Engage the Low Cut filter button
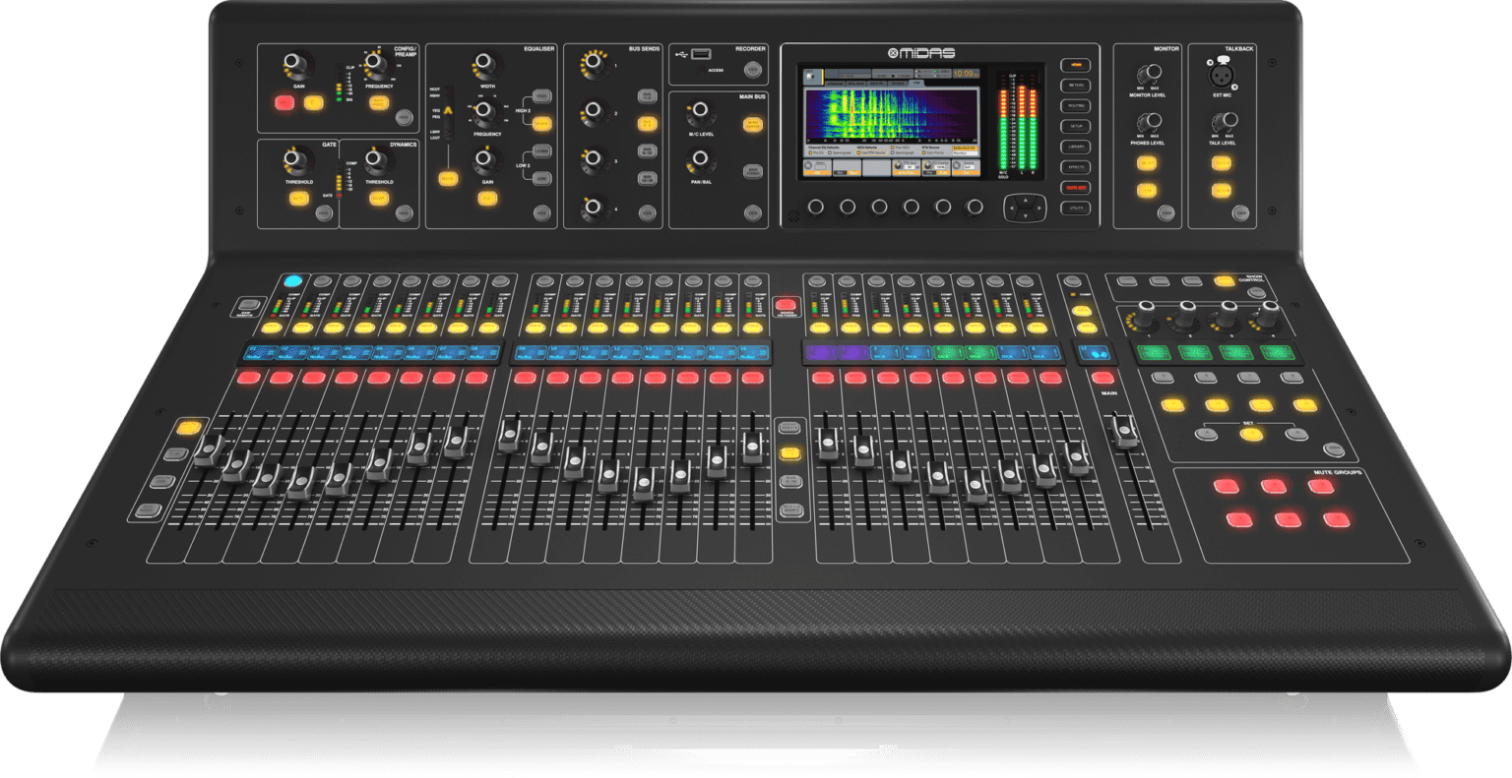 click(379, 102)
